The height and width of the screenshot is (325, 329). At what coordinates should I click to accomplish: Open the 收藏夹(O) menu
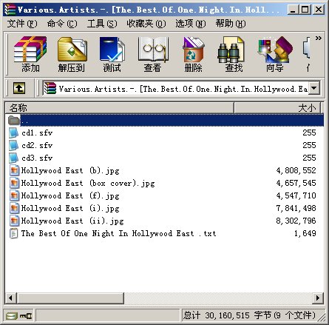(146, 24)
